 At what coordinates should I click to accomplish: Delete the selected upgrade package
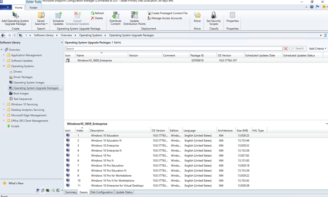coord(97,18)
